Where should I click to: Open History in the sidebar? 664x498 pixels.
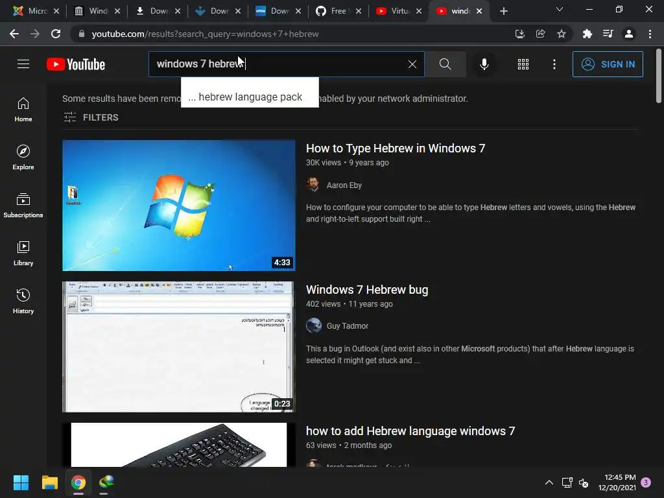pos(23,301)
